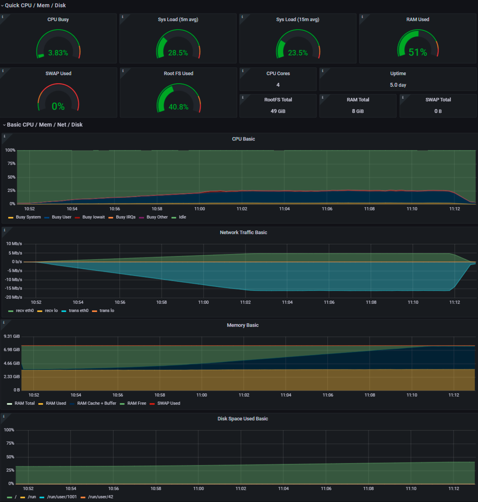
Task: Click info icon on Root FS Used panel
Action: [x=122, y=70]
